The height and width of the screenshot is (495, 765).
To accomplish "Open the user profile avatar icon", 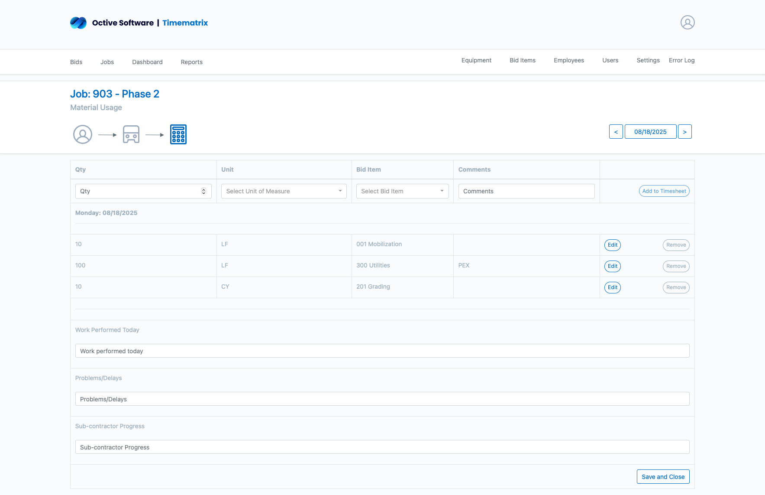I will 688,23.
